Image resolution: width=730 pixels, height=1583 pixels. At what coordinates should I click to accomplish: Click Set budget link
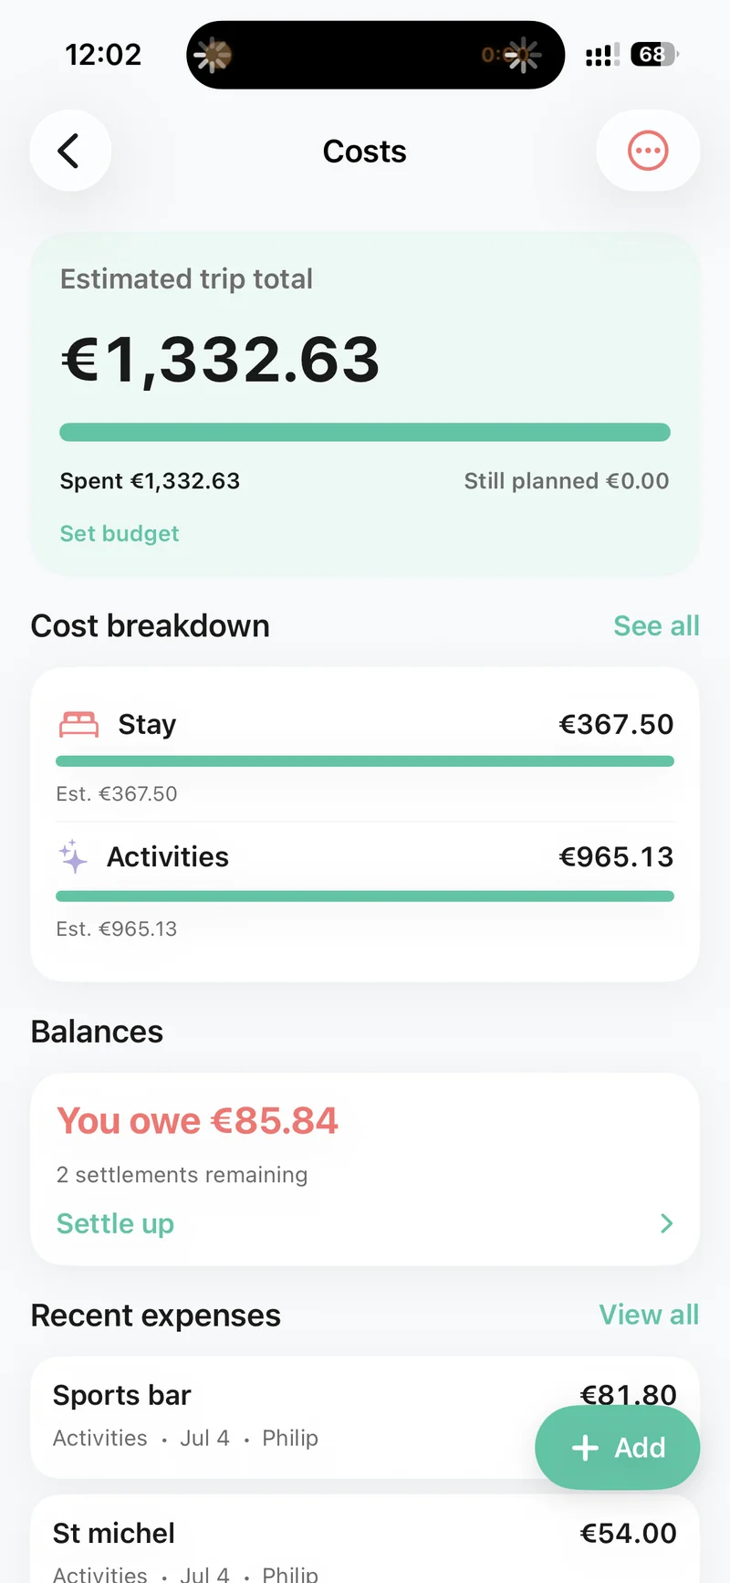tap(120, 533)
